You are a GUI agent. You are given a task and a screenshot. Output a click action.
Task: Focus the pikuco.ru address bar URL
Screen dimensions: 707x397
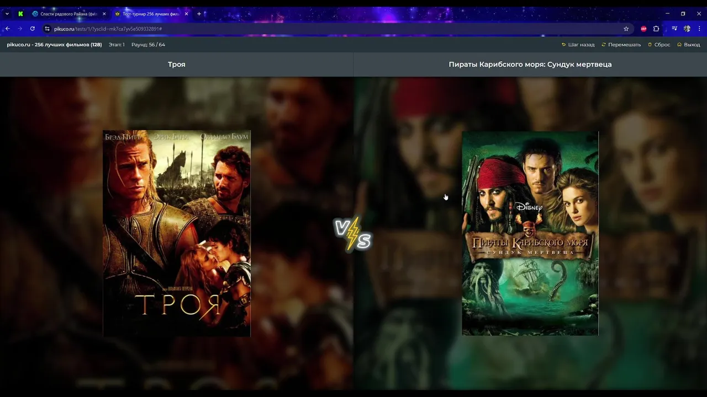(108, 29)
